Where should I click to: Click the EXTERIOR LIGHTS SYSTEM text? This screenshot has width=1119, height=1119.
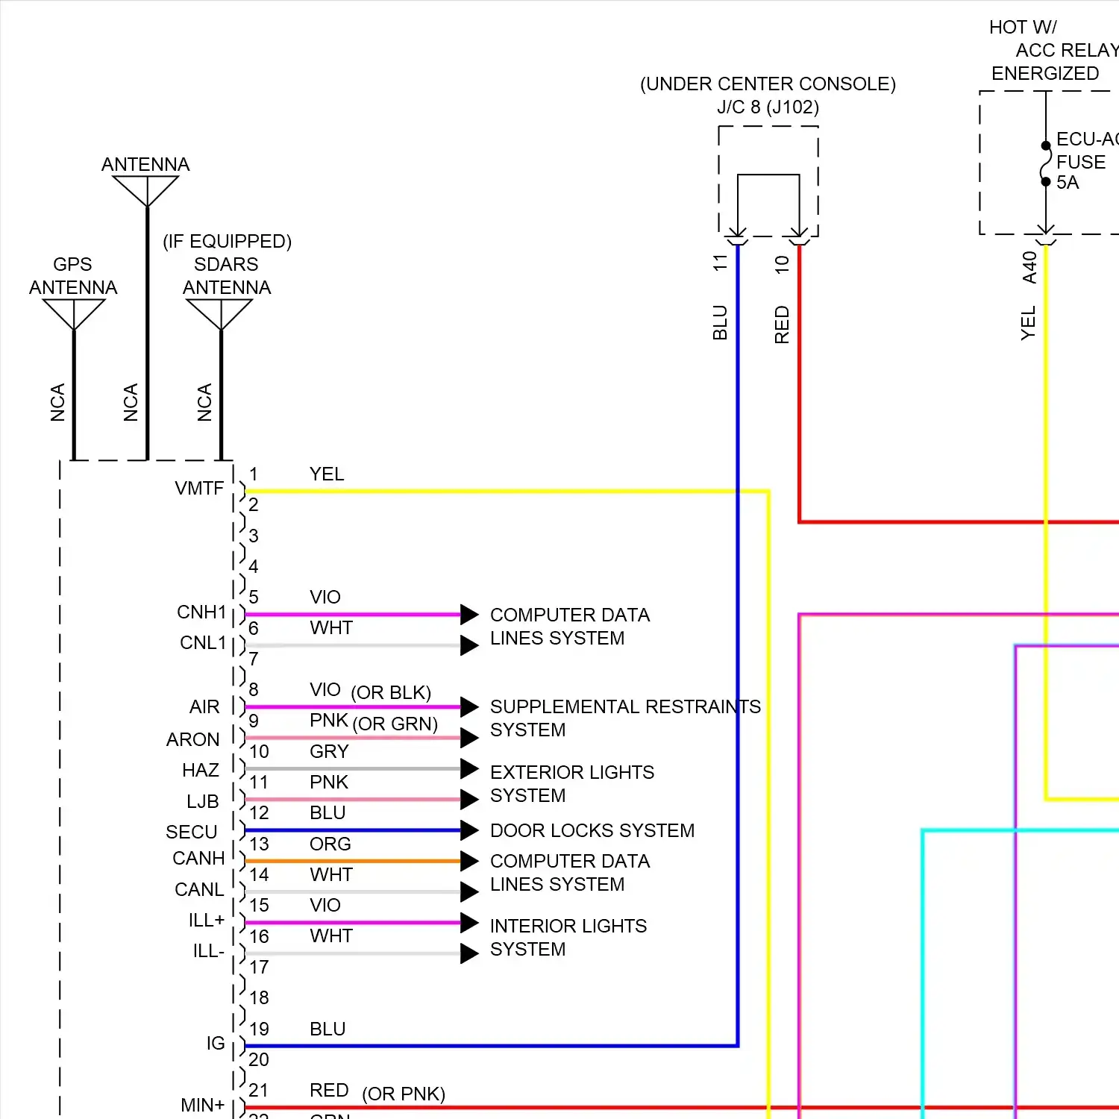click(572, 783)
